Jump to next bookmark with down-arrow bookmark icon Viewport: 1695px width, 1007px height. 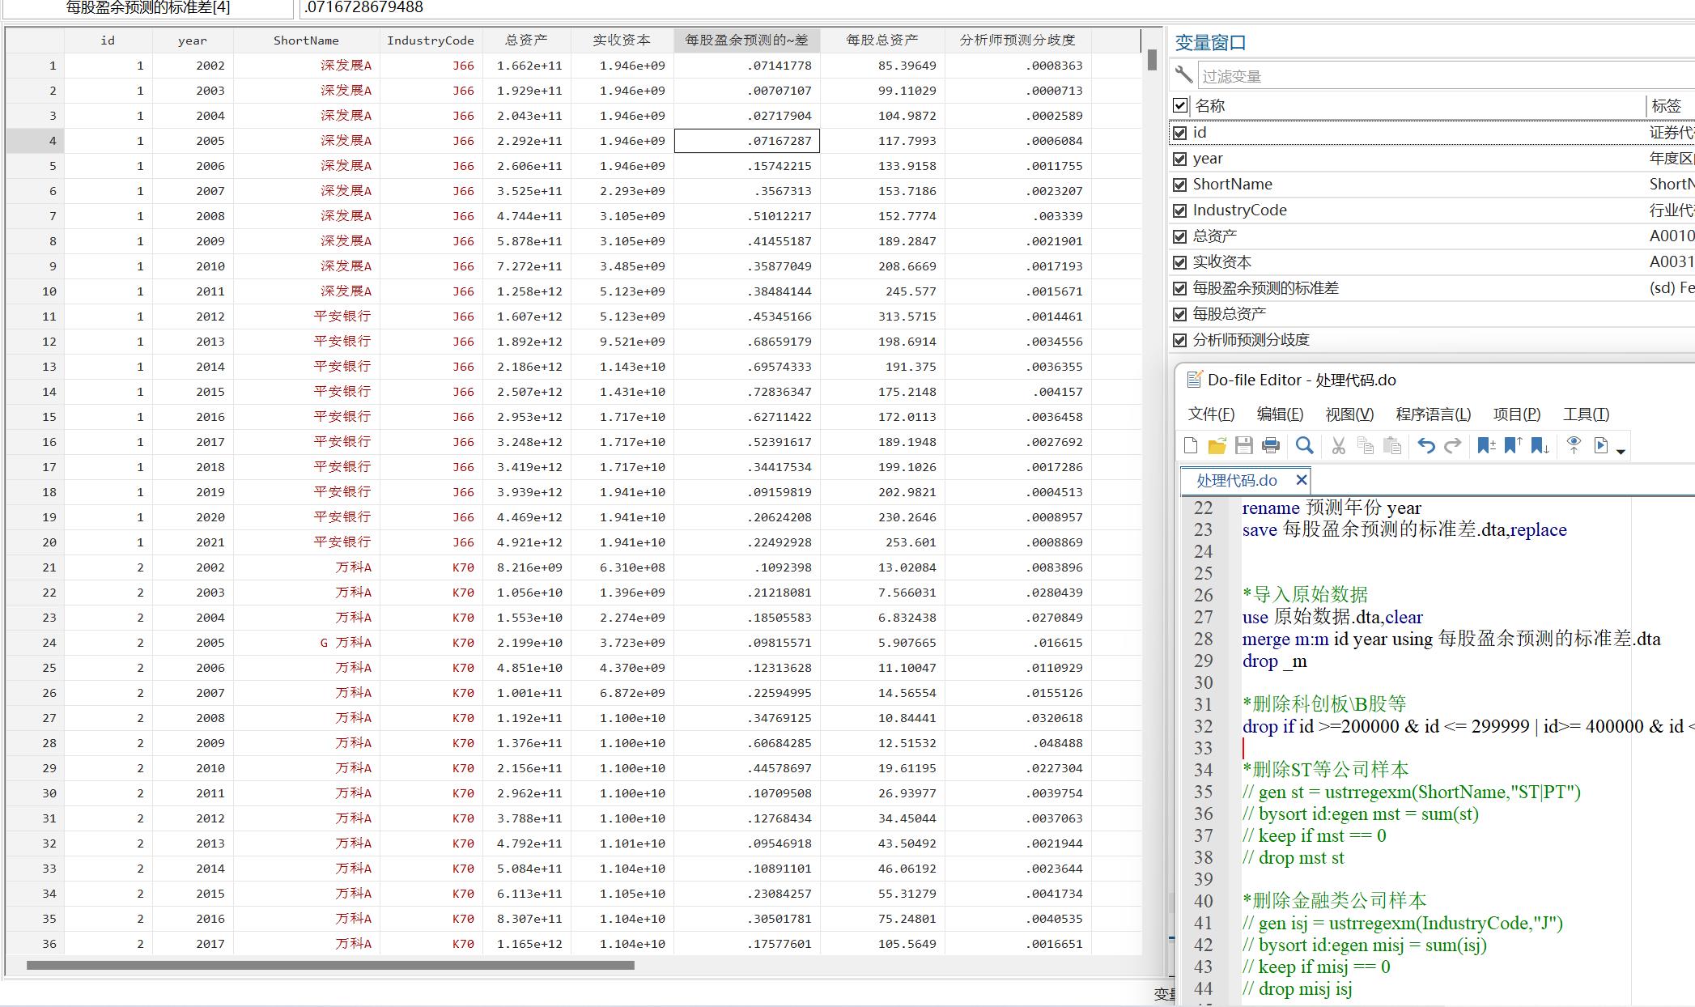coord(1540,445)
